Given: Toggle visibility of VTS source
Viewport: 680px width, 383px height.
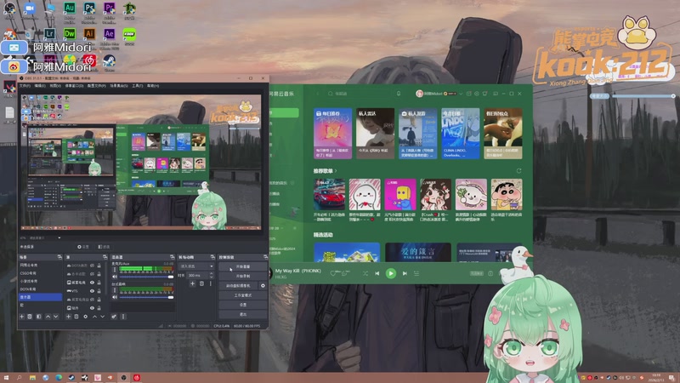Looking at the screenshot, I should coord(92,291).
